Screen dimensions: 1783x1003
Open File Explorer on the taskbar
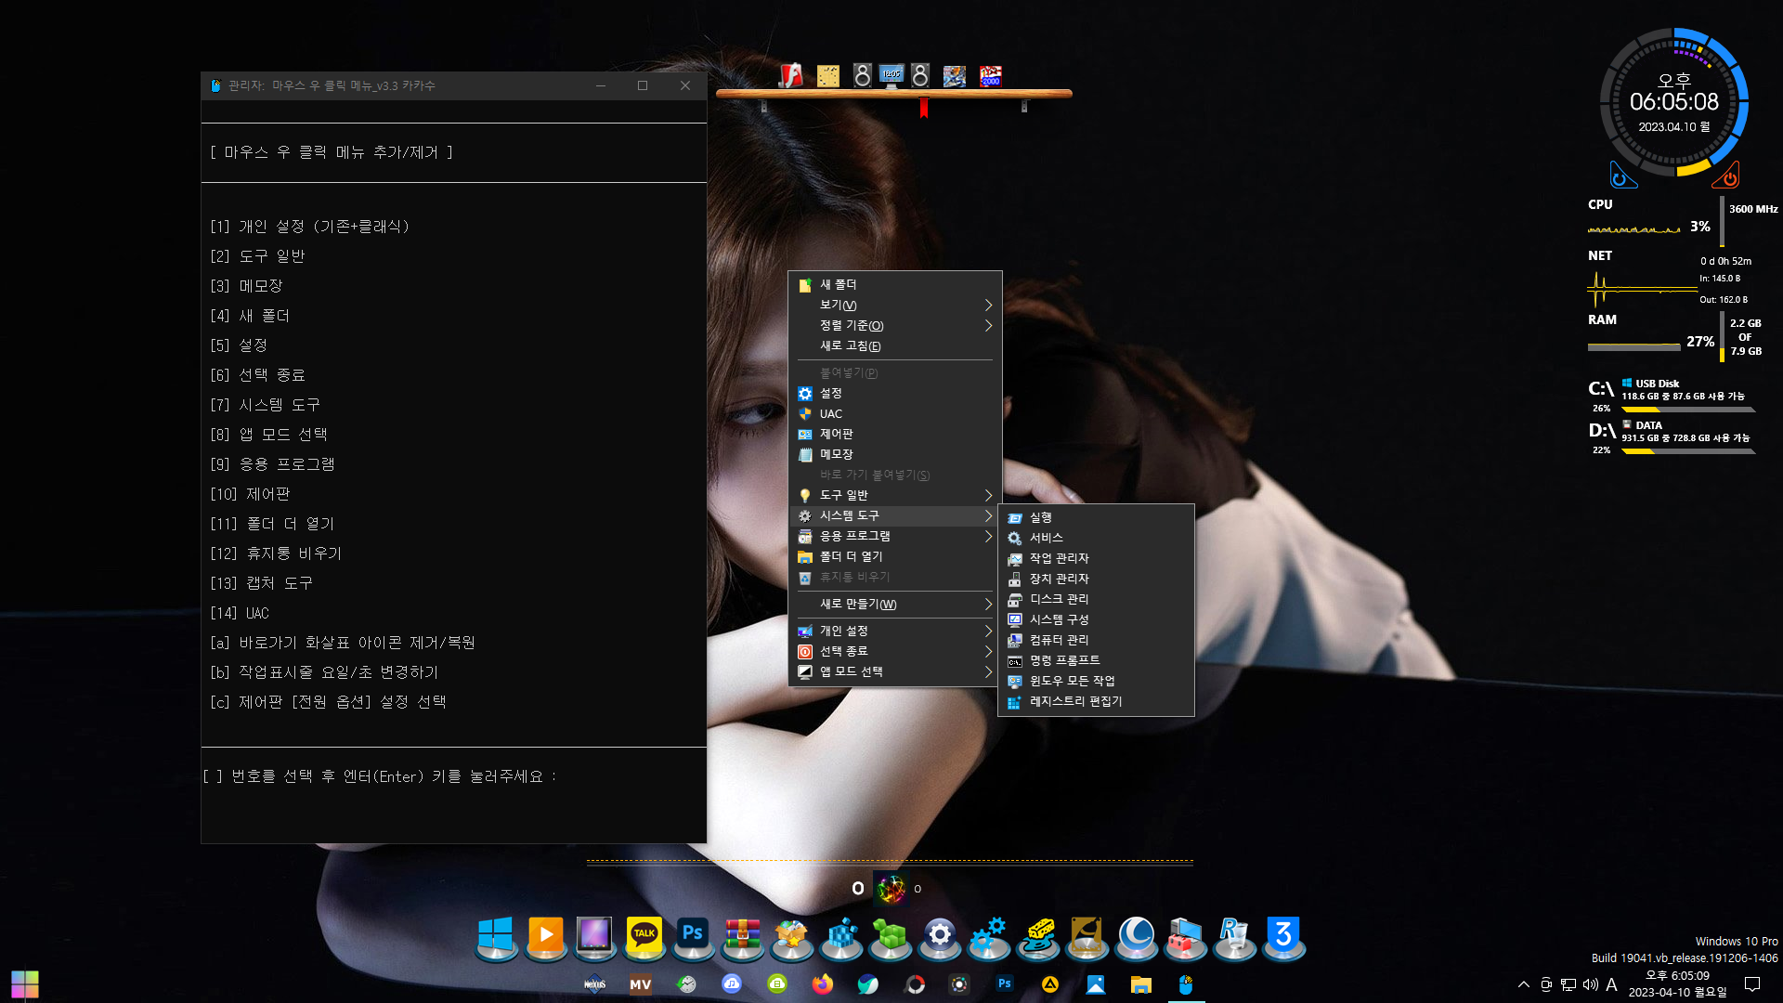pos(1140,984)
